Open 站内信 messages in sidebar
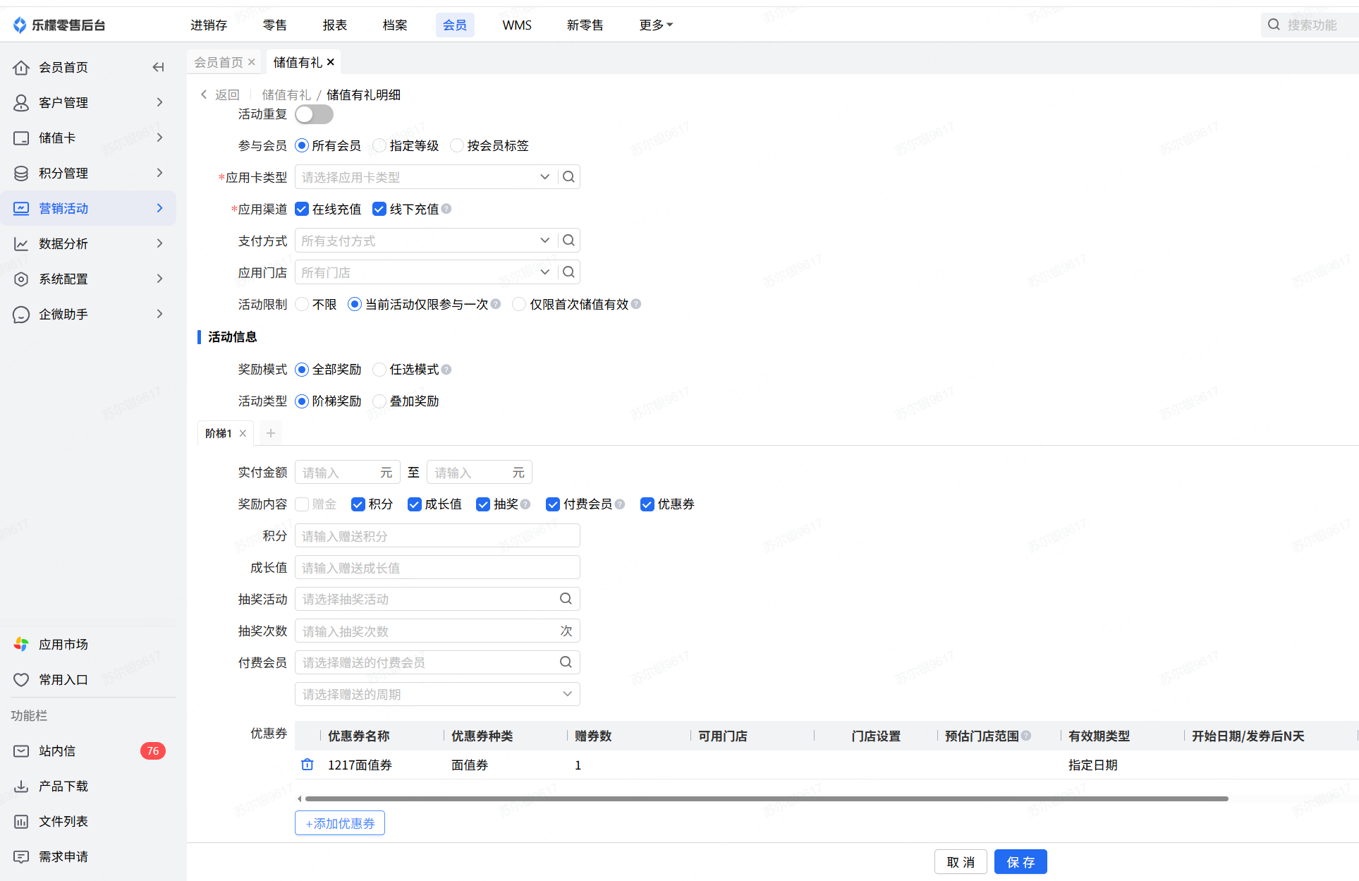This screenshot has width=1359, height=881. 56,751
